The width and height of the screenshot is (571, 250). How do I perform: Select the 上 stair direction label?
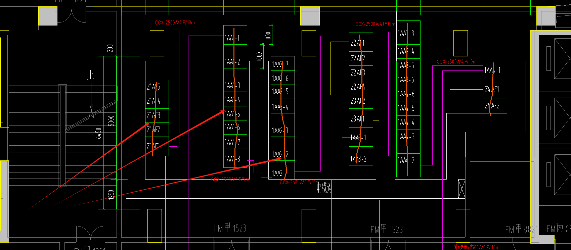coord(91,75)
